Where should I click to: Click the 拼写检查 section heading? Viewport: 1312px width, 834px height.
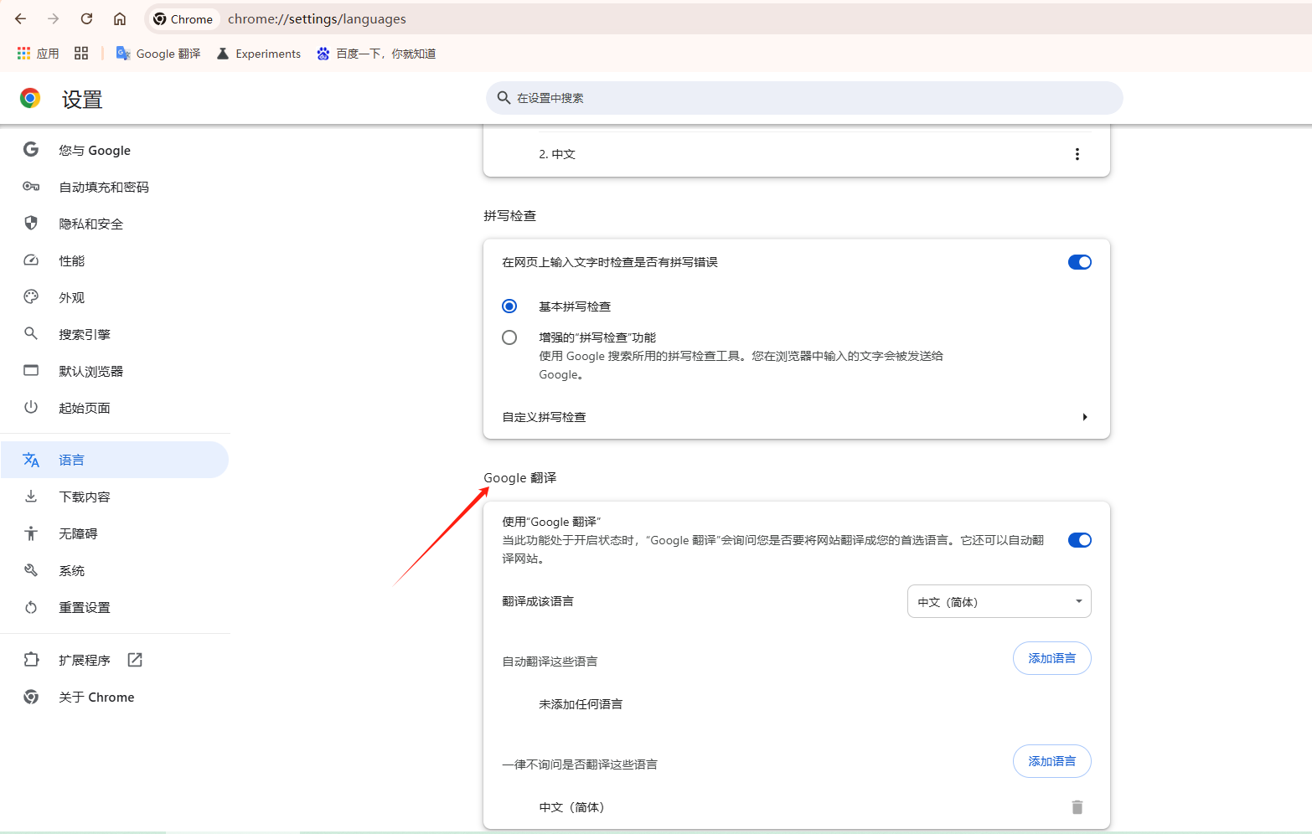pos(509,215)
